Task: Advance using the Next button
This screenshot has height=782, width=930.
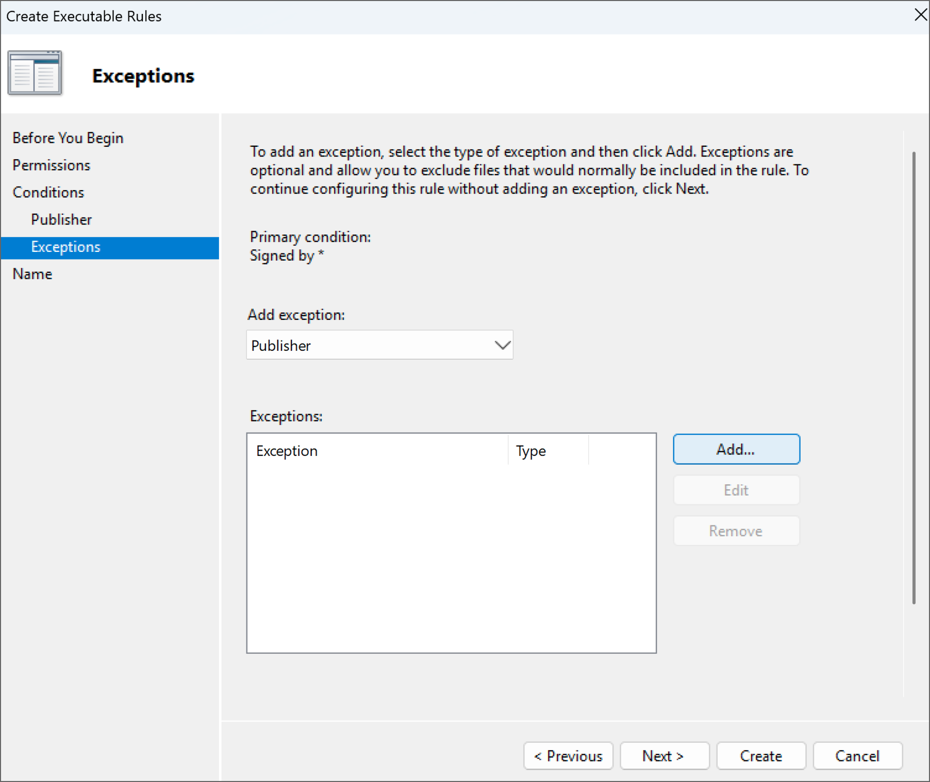Action: (x=664, y=756)
